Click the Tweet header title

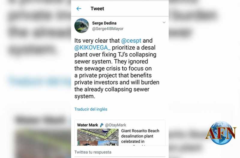pos(97,9)
